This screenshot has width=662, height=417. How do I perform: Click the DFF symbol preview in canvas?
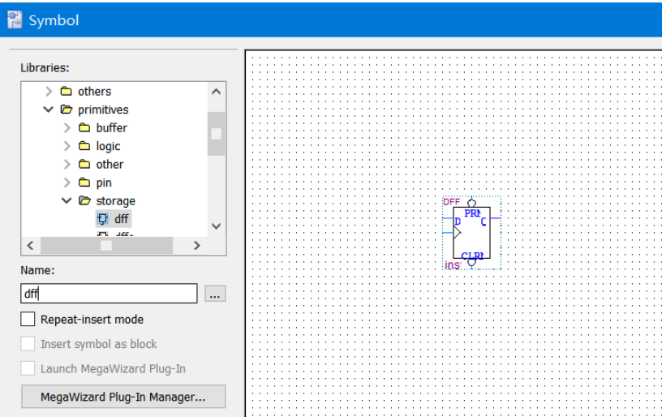(471, 233)
